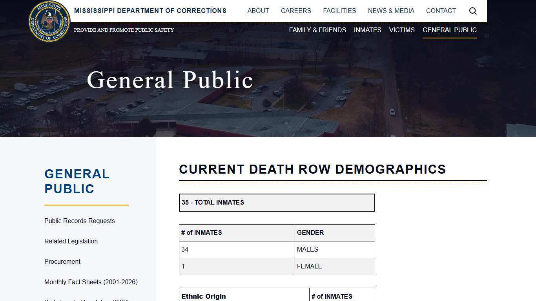This screenshot has width=536, height=301.
Task: Click the MDOC seal logo
Action: click(x=49, y=21)
